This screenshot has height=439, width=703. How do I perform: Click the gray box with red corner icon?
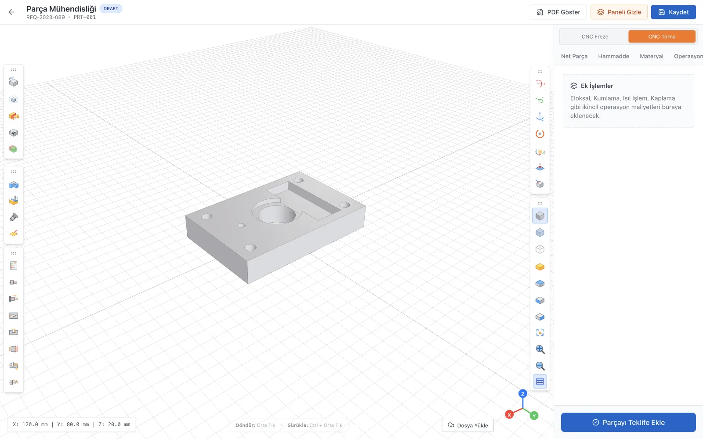point(540,184)
